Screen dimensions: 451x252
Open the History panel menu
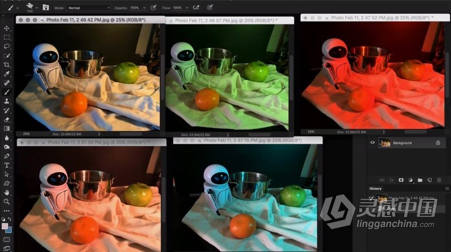tap(447, 188)
